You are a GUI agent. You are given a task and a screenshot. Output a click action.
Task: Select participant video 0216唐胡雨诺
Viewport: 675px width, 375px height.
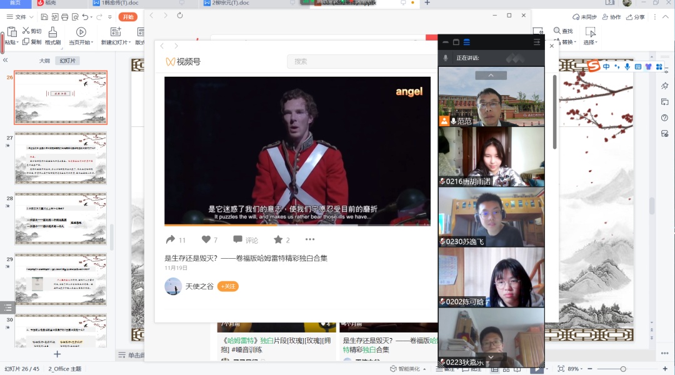click(x=491, y=157)
